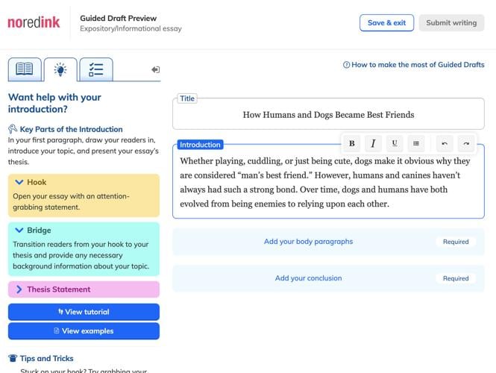
Task: Apply italic formatting with the I icon
Action: point(373,144)
